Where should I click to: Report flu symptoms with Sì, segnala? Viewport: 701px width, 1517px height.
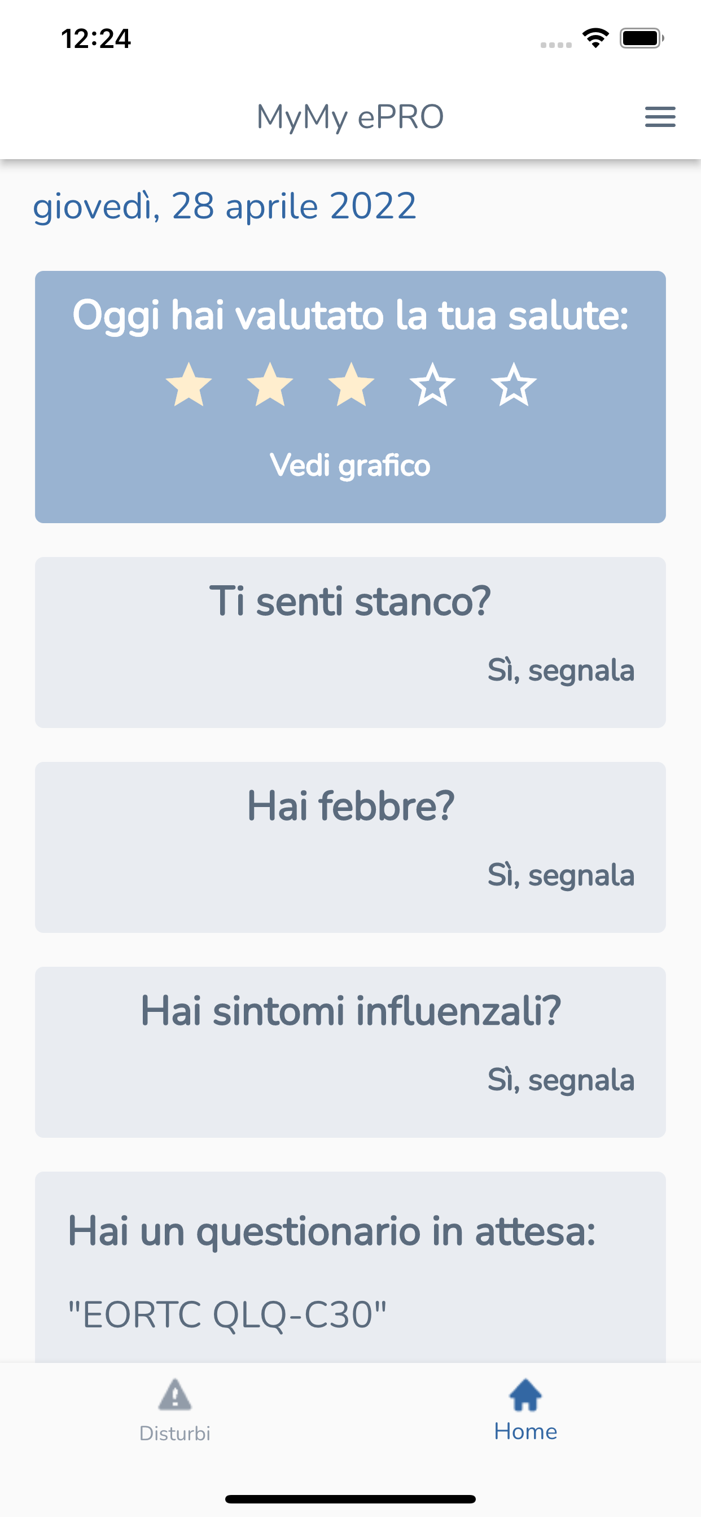(x=561, y=1080)
